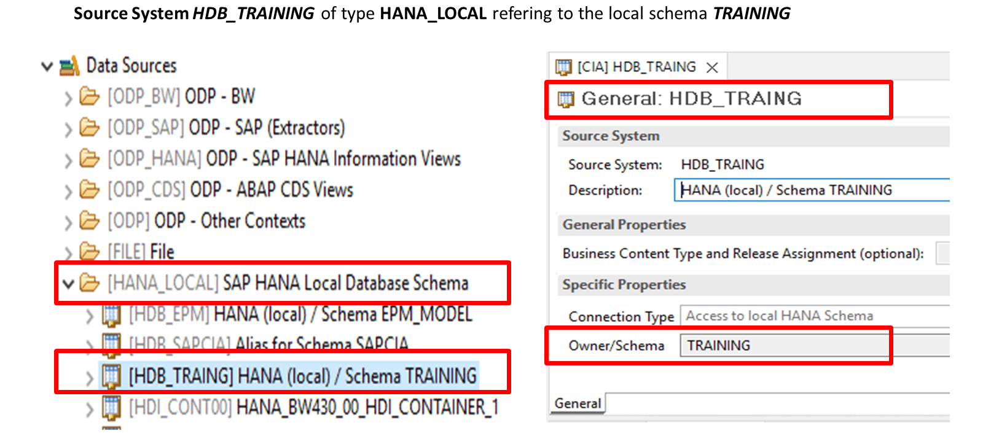This screenshot has height=436, width=983.
Task: Collapse [HANA_LOCAL] SAP HANA Local Database Schema
Action: (68, 284)
